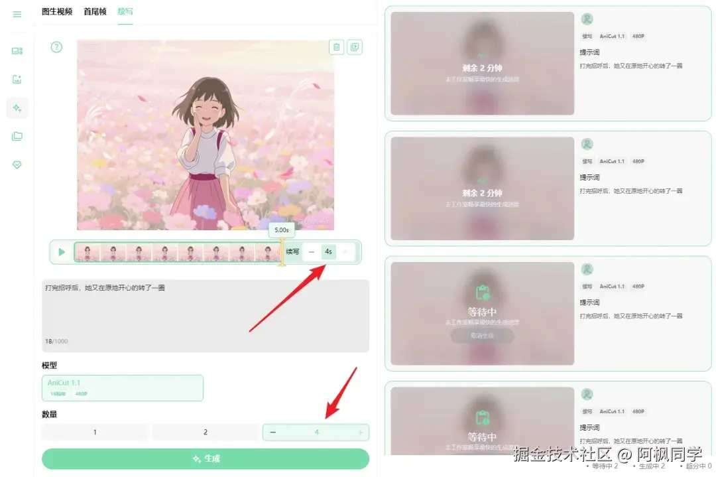Screen dimensions: 716x477
Task: Open the folder sidebar icon
Action: click(x=17, y=136)
